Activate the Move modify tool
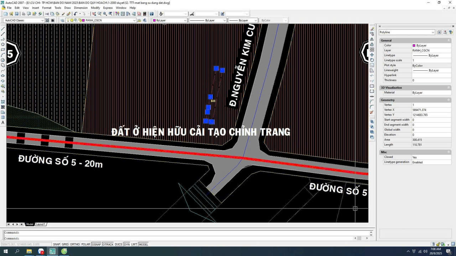 [x=372, y=55]
